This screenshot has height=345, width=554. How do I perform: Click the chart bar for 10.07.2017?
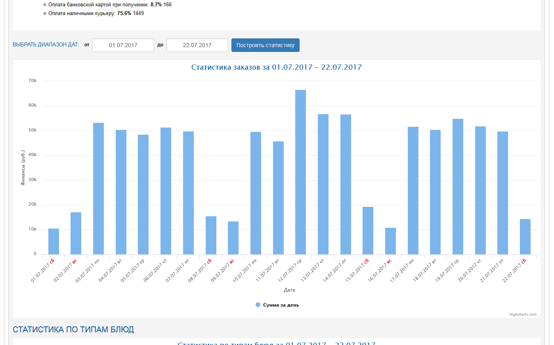pyautogui.click(x=256, y=193)
